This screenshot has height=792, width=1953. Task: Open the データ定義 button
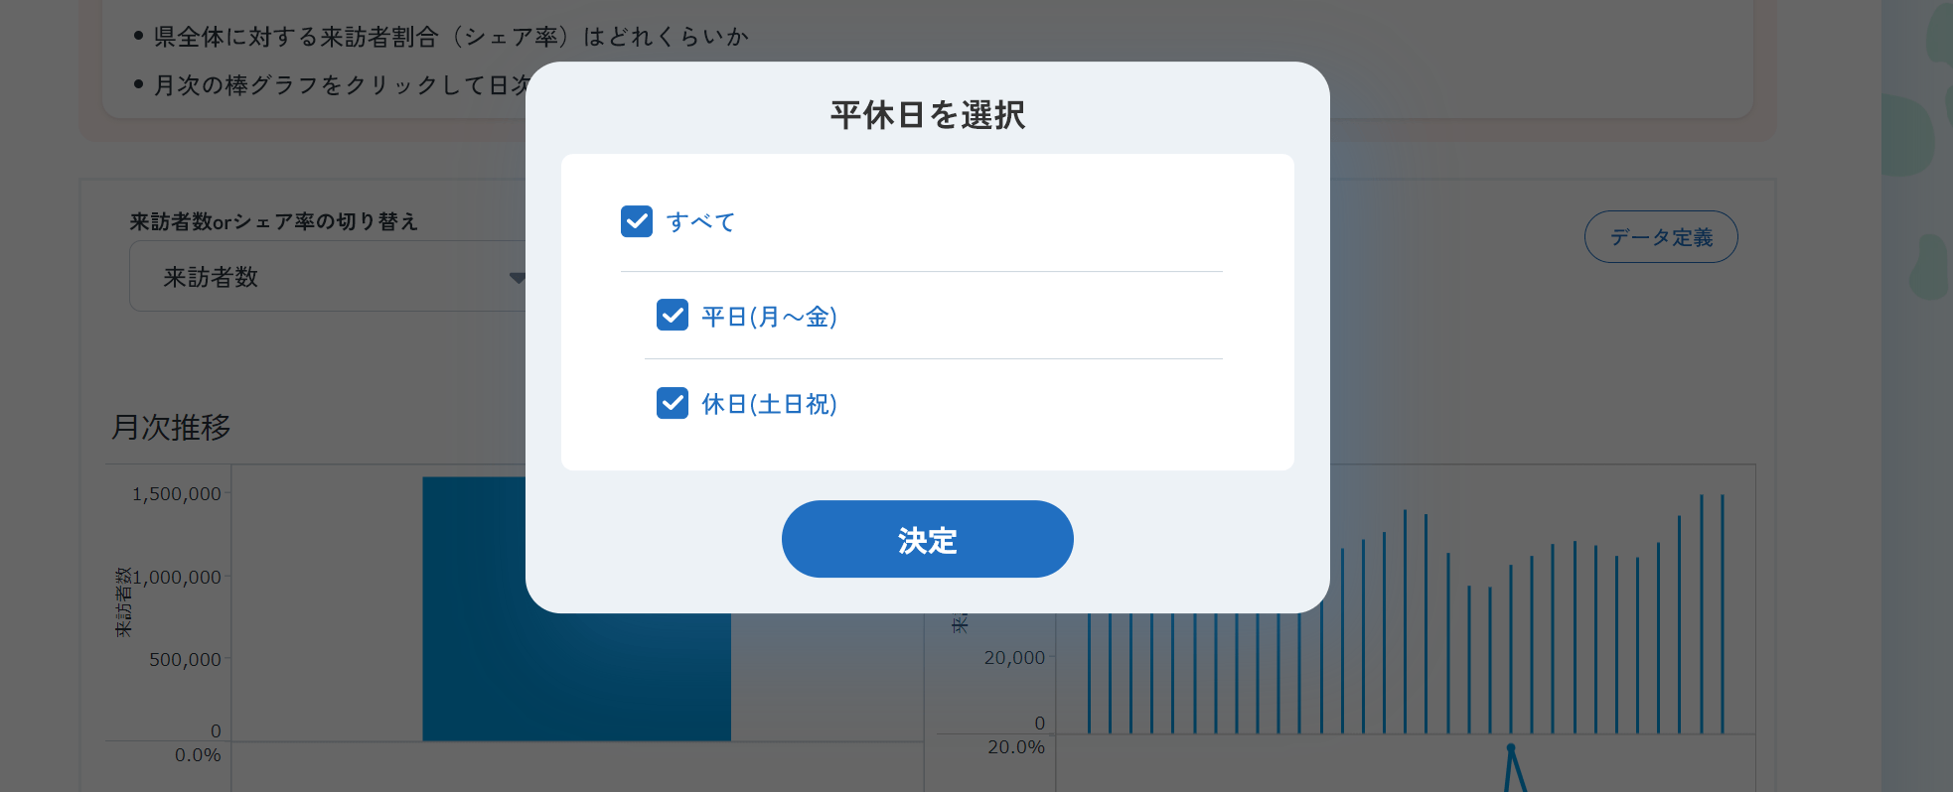[1660, 237]
